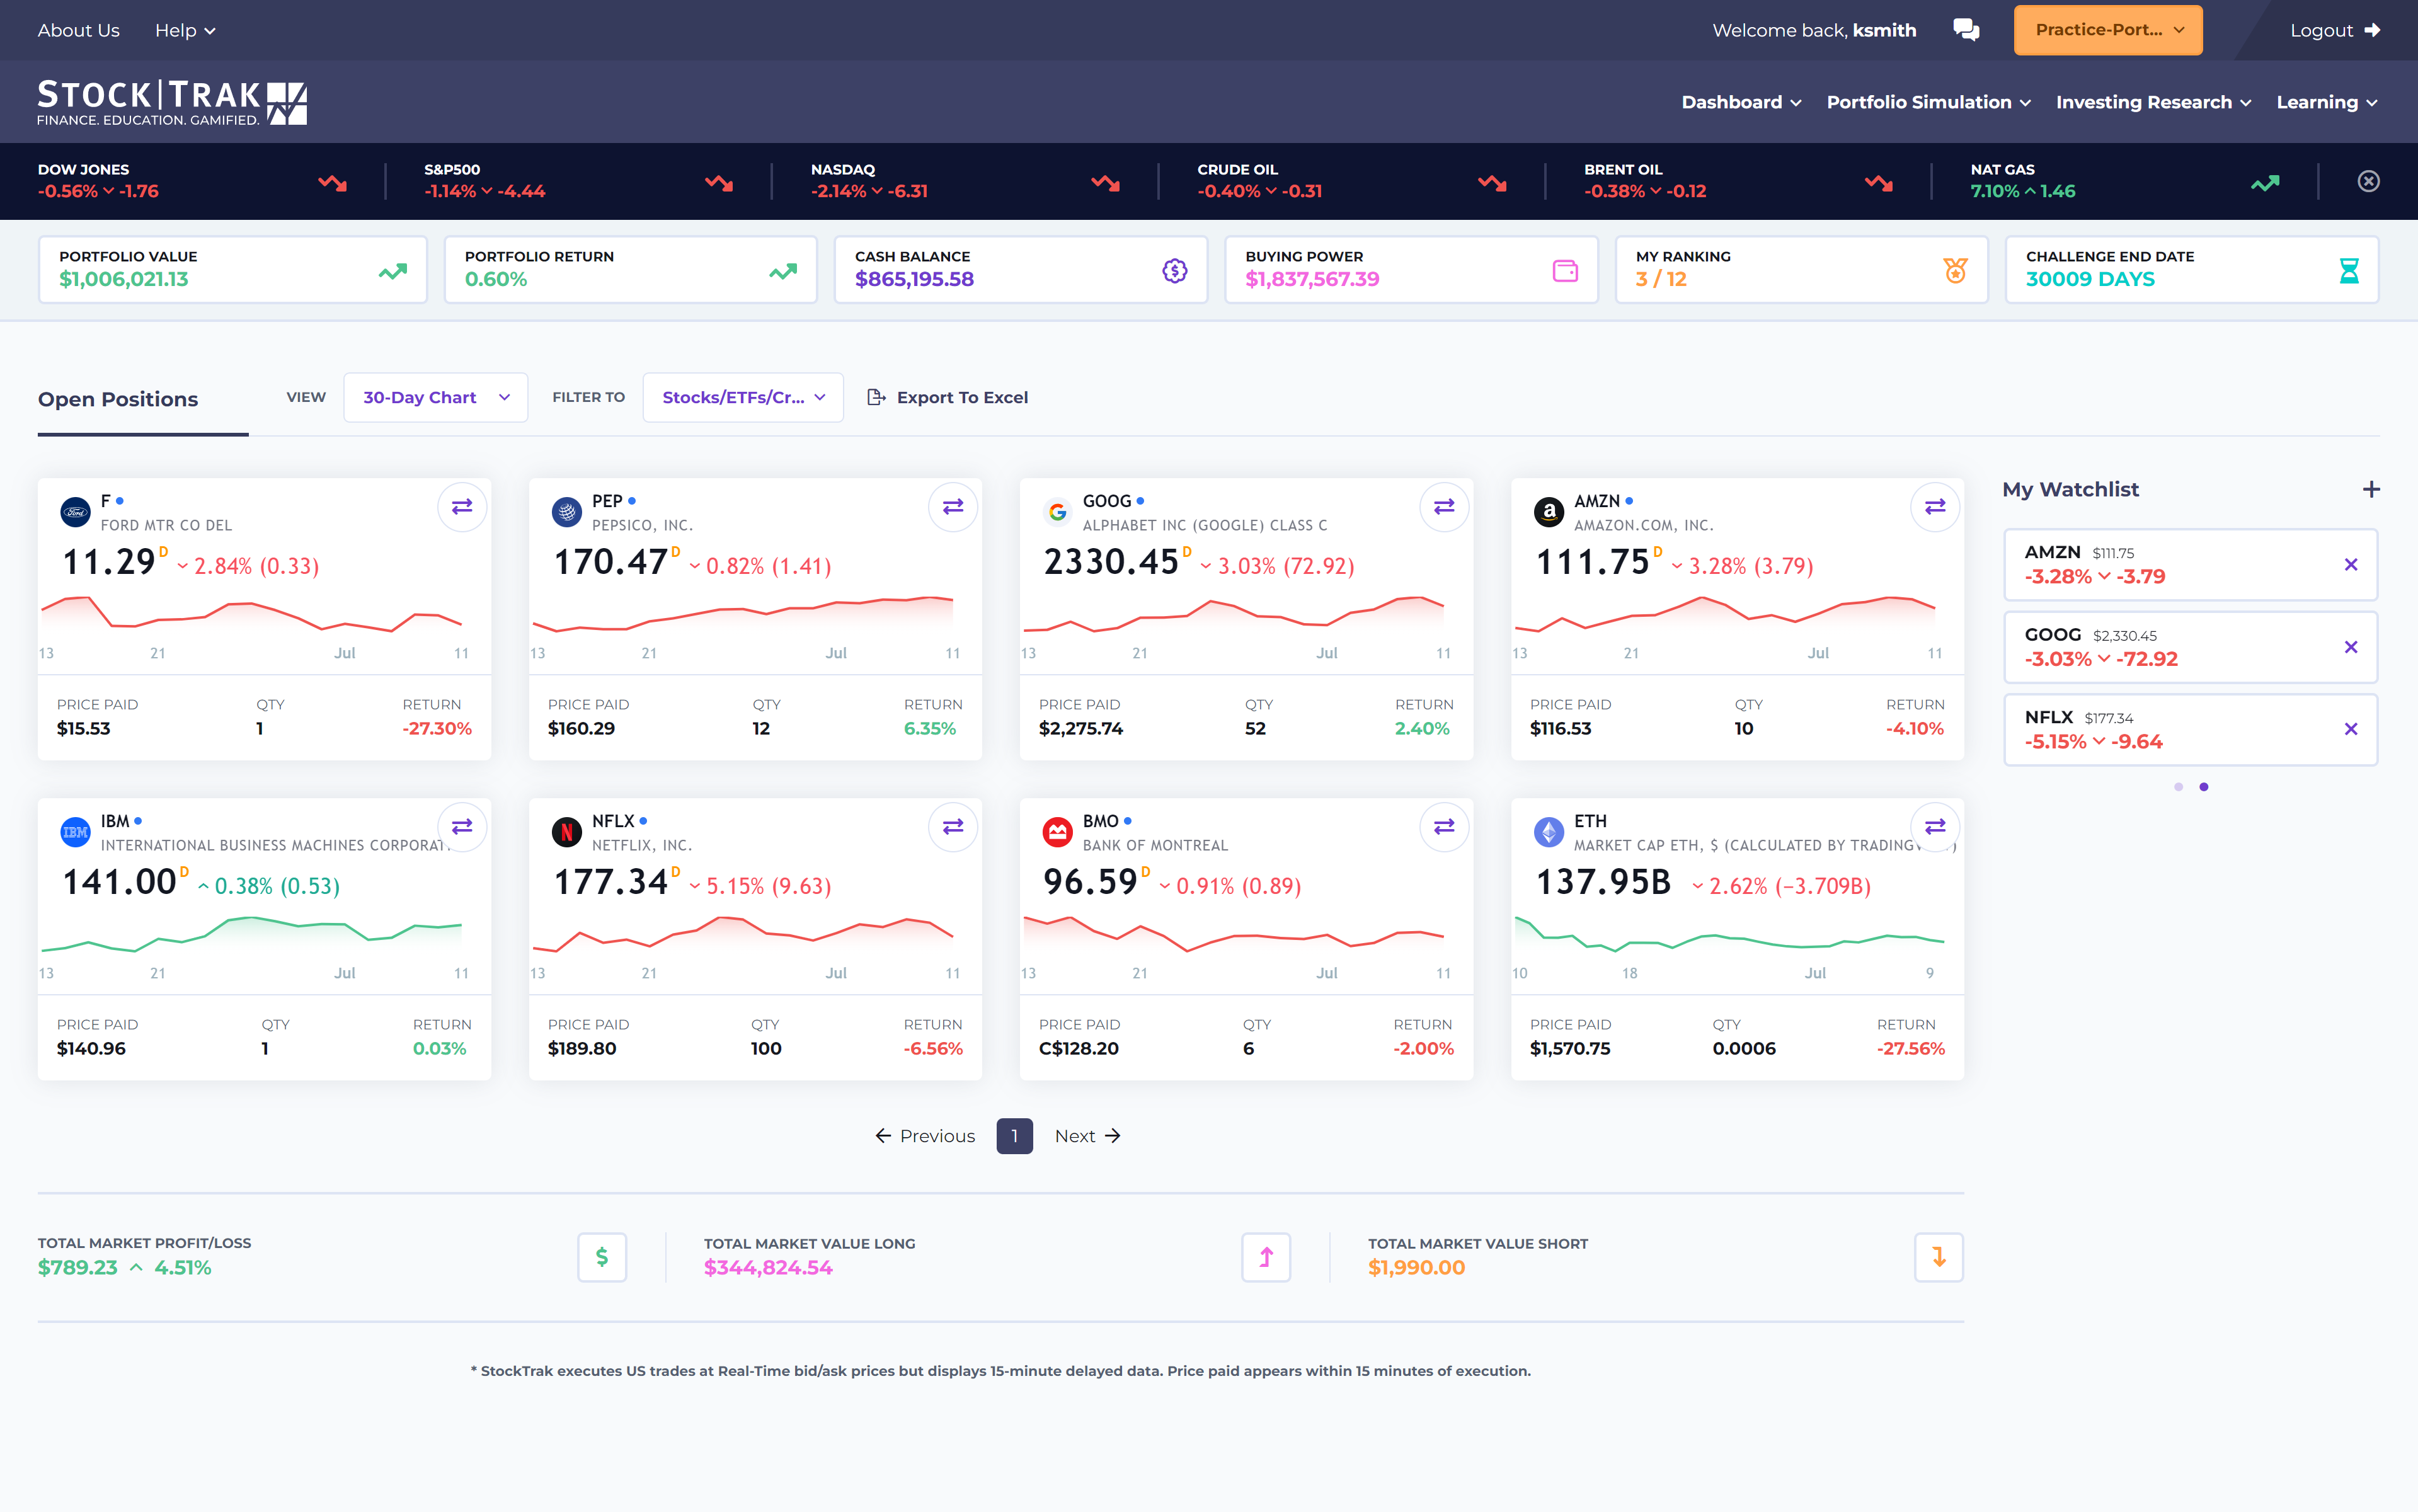Click the Buying Power wallet icon
The width and height of the screenshot is (2418, 1512).
1565,270
